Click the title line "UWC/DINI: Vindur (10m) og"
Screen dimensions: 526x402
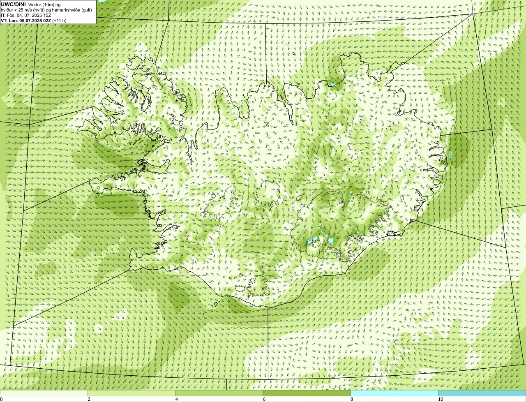click(x=31, y=4)
